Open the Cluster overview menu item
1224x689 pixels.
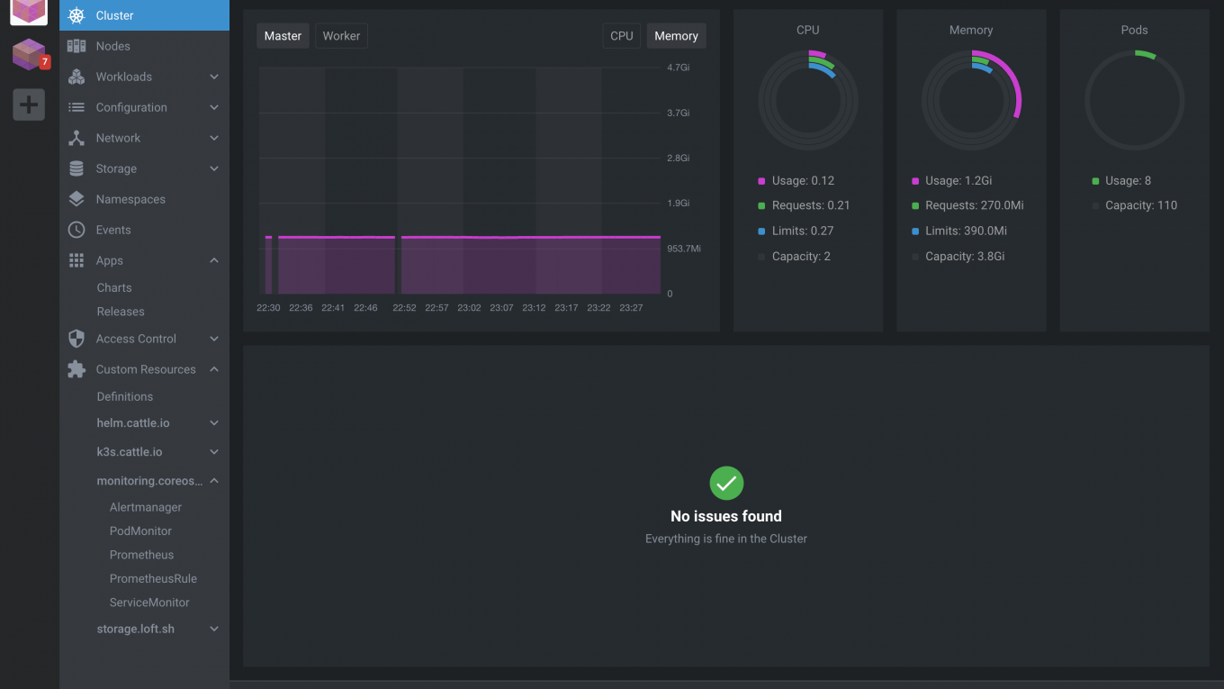114,15
